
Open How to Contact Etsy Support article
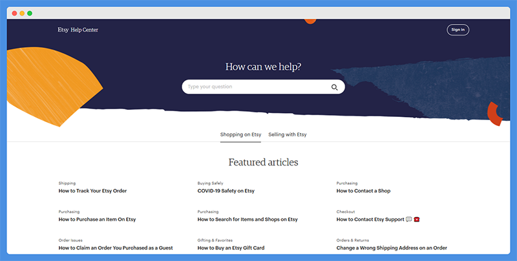click(370, 220)
